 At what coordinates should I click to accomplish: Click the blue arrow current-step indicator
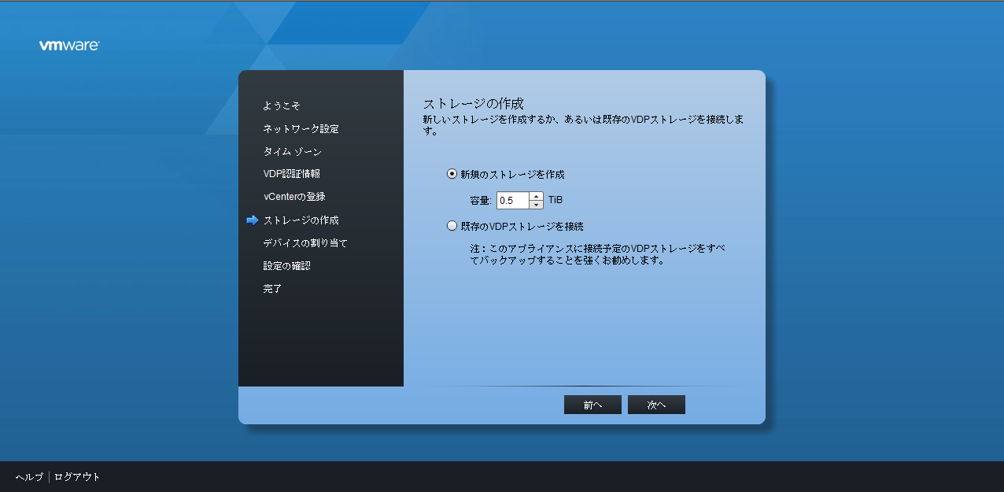point(252,220)
